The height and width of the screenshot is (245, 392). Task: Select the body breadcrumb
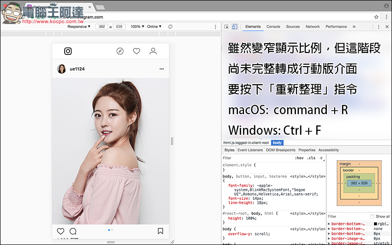click(277, 143)
